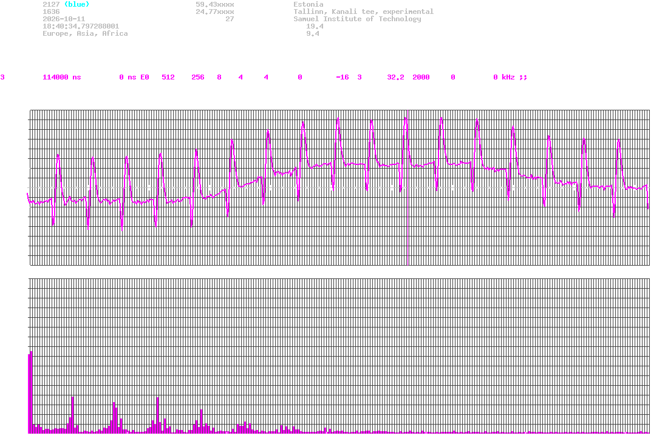
Task: Click the 2000 parameter value
Action: [x=421, y=77]
